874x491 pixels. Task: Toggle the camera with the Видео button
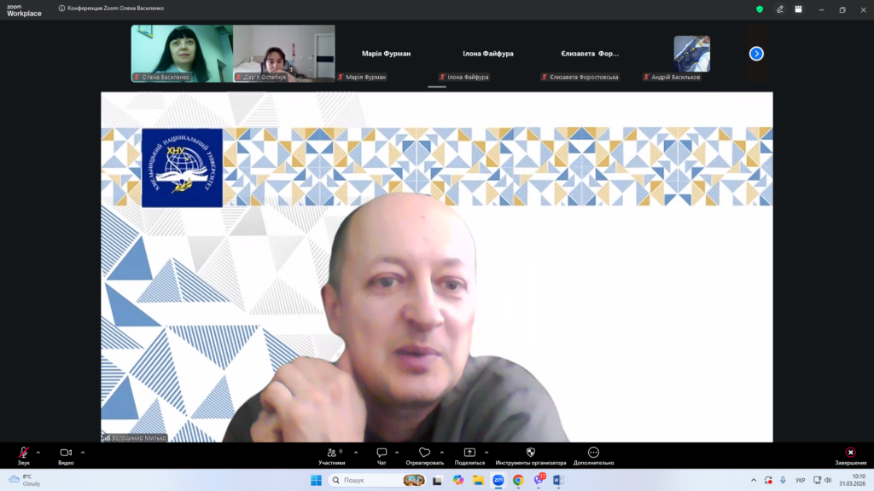tap(66, 453)
